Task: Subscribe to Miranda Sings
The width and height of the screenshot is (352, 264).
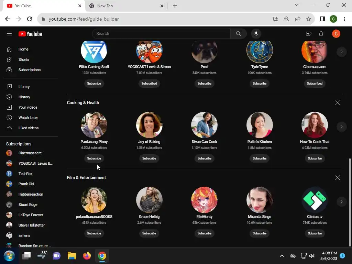Action: tap(260, 233)
